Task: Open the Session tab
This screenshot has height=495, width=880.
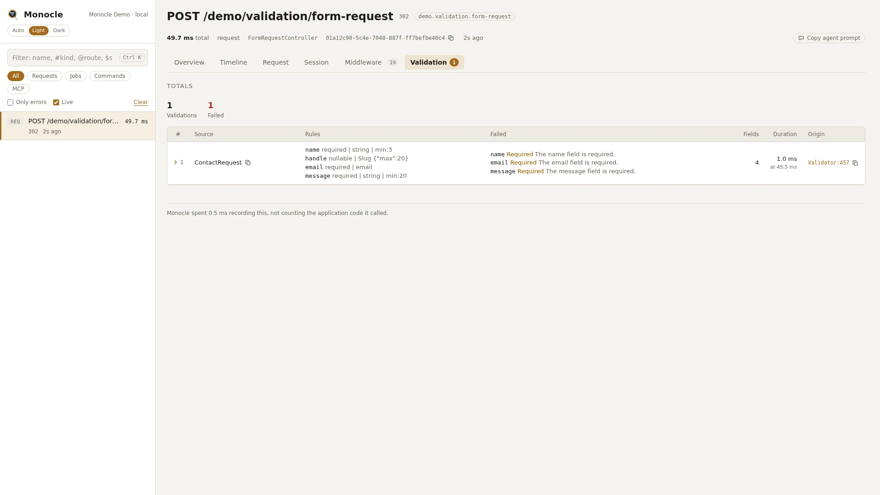Action: tap(316, 62)
